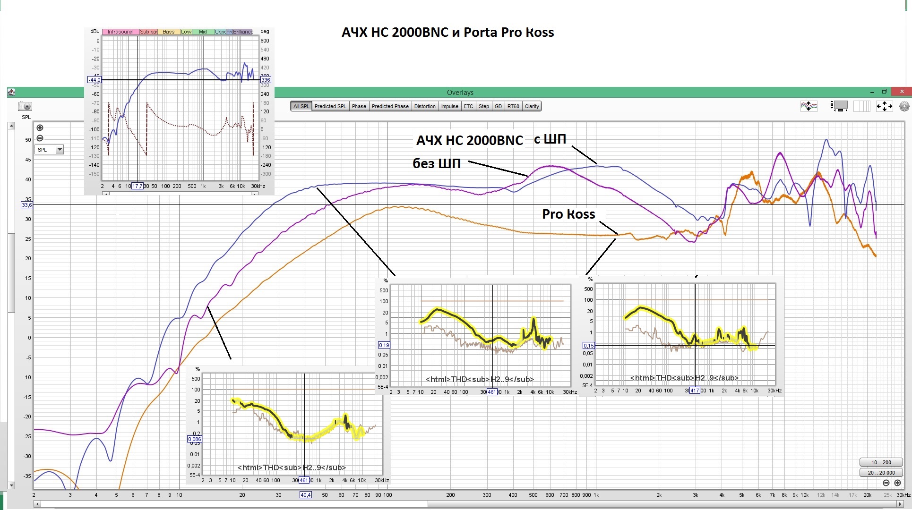This screenshot has width=912, height=510.
Task: Click the frequency axis grid icon
Action: coord(861,106)
